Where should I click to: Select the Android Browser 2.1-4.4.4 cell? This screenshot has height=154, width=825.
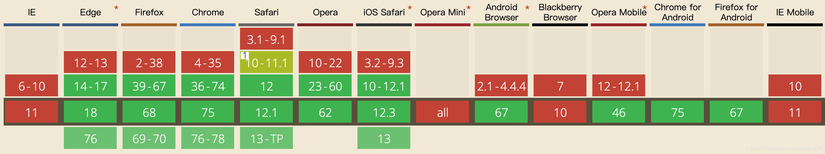(x=501, y=85)
